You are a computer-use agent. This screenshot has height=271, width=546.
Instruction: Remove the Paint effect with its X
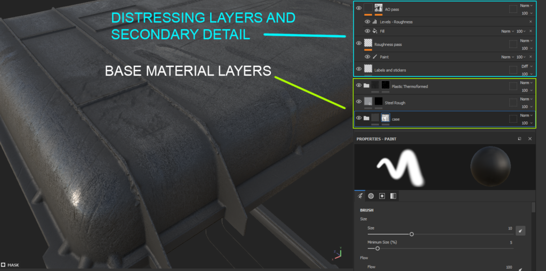531,57
